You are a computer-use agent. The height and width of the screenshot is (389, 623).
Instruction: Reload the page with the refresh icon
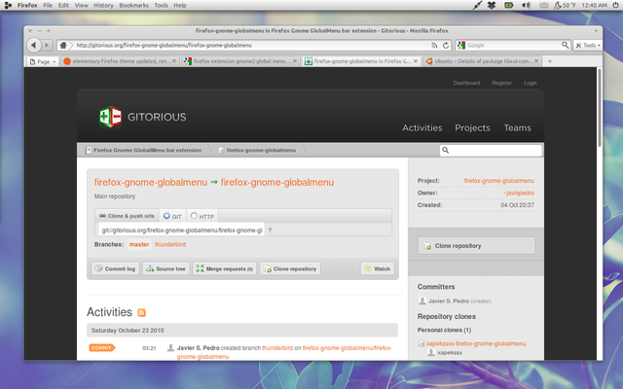[446, 46]
